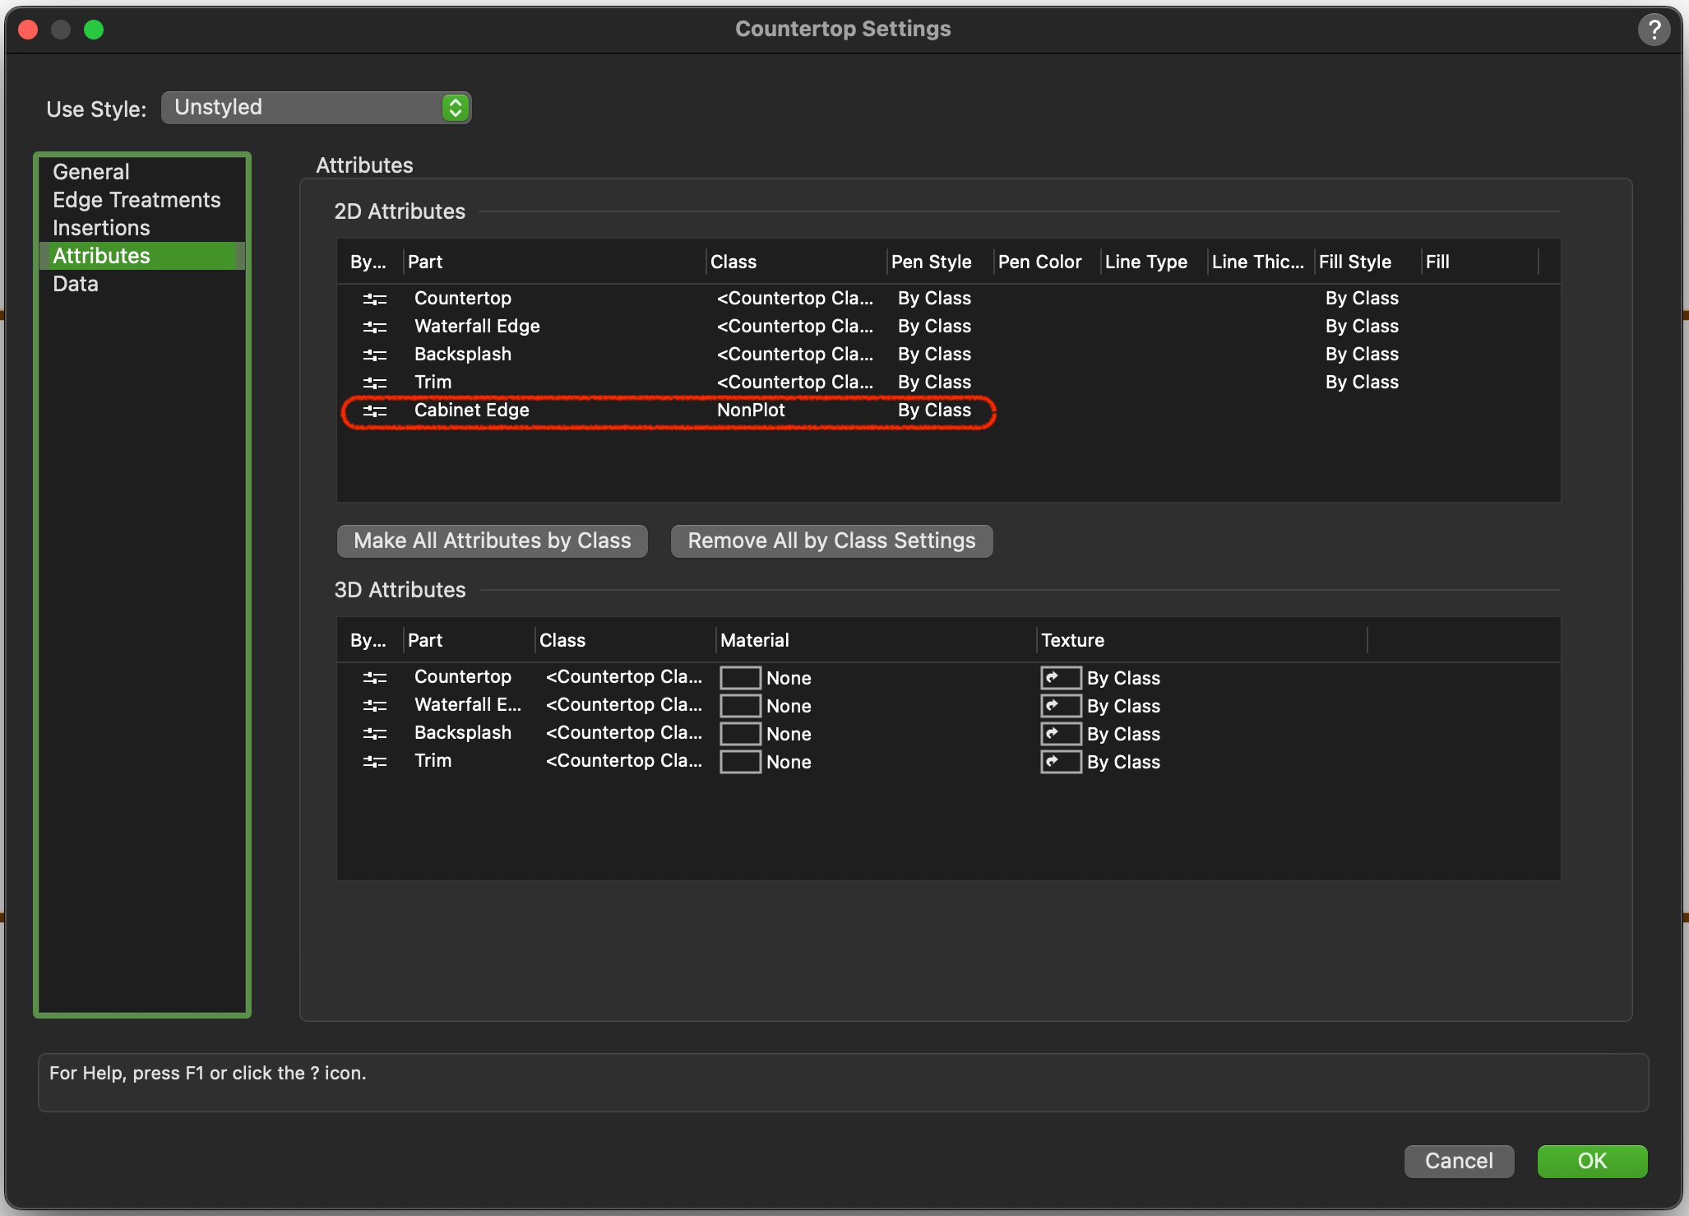Click the help question mark icon
This screenshot has height=1216, width=1689.
click(1654, 30)
